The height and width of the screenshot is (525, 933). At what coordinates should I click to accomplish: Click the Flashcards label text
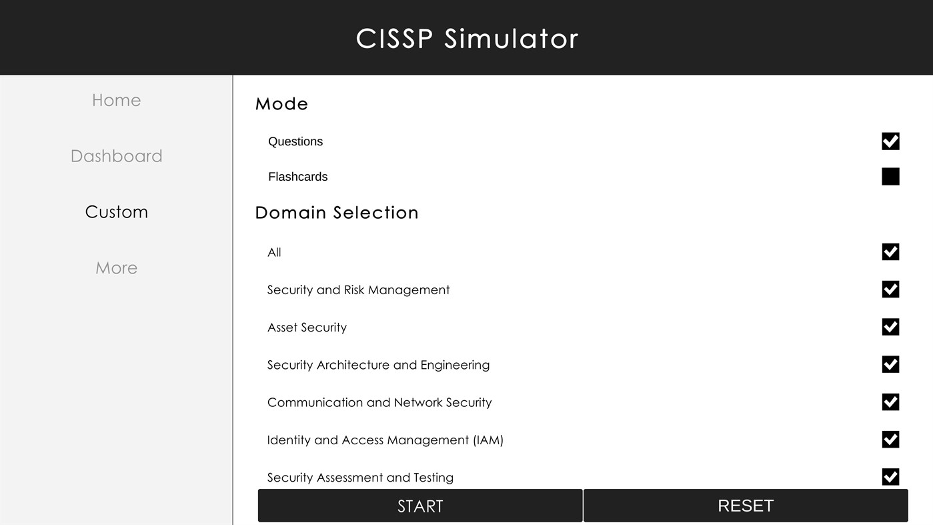297,176
